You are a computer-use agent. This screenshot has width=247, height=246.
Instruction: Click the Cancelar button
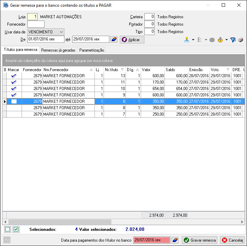click(232, 240)
